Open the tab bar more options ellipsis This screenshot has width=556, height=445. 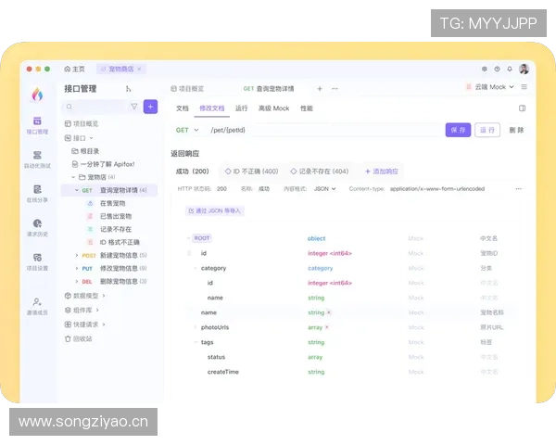[x=335, y=89]
